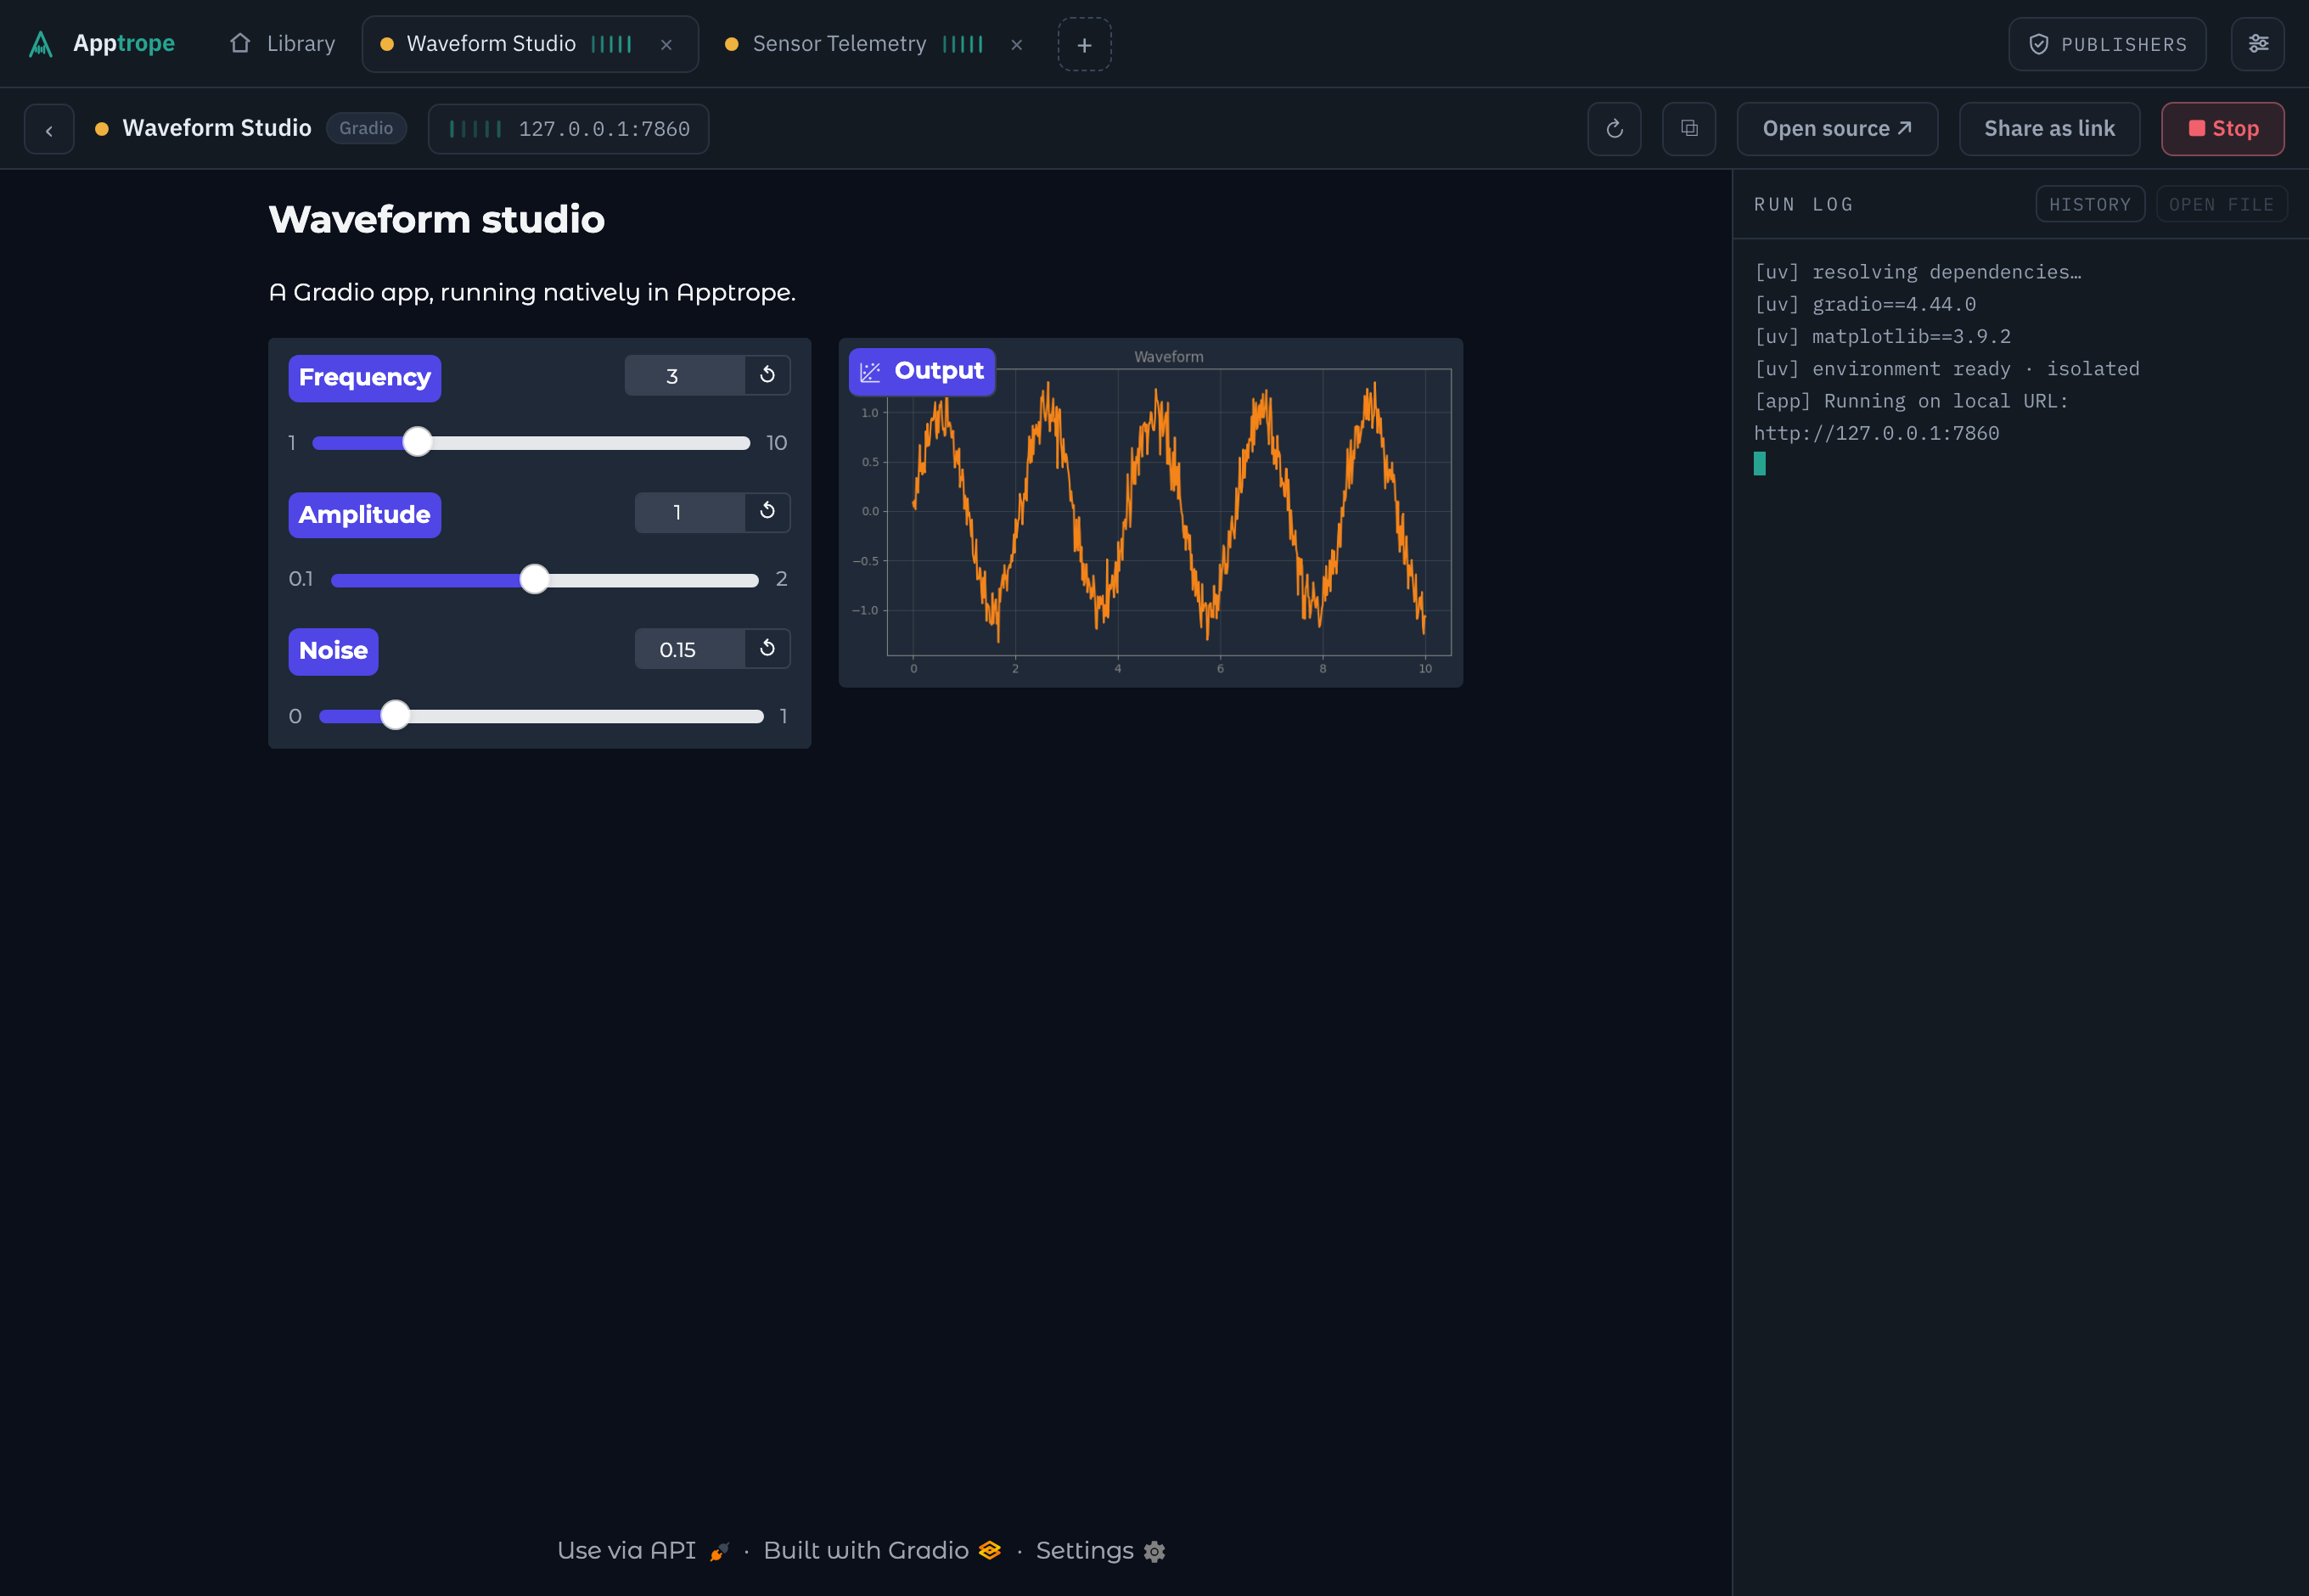This screenshot has height=1596, width=2309.
Task: Click the Noise number input
Action: click(x=690, y=650)
